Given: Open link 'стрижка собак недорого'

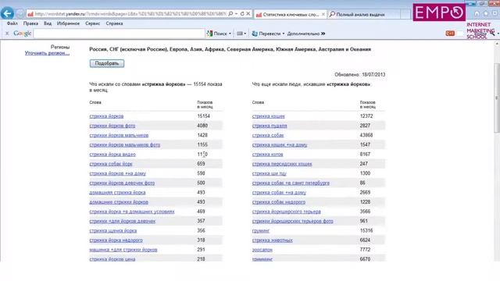Looking at the screenshot, I should (x=279, y=202).
